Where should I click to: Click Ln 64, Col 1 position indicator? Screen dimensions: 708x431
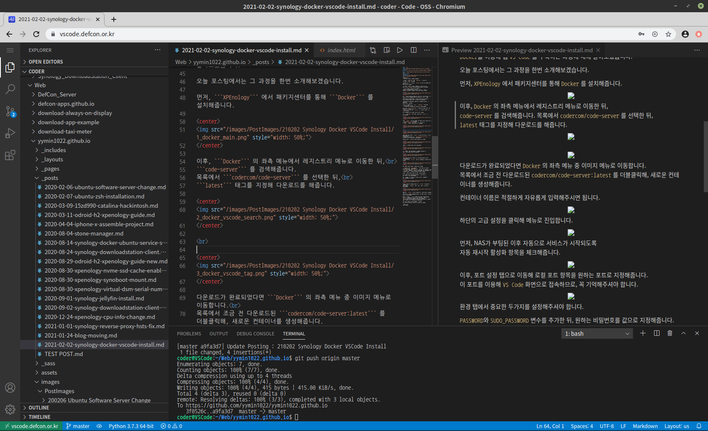click(x=550, y=426)
